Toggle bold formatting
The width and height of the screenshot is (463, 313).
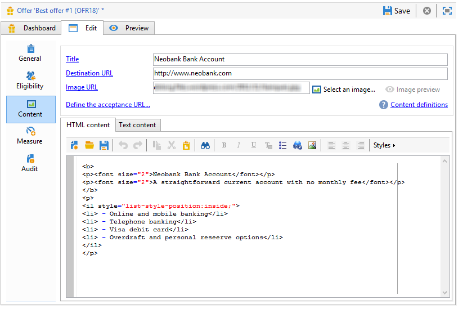[224, 145]
